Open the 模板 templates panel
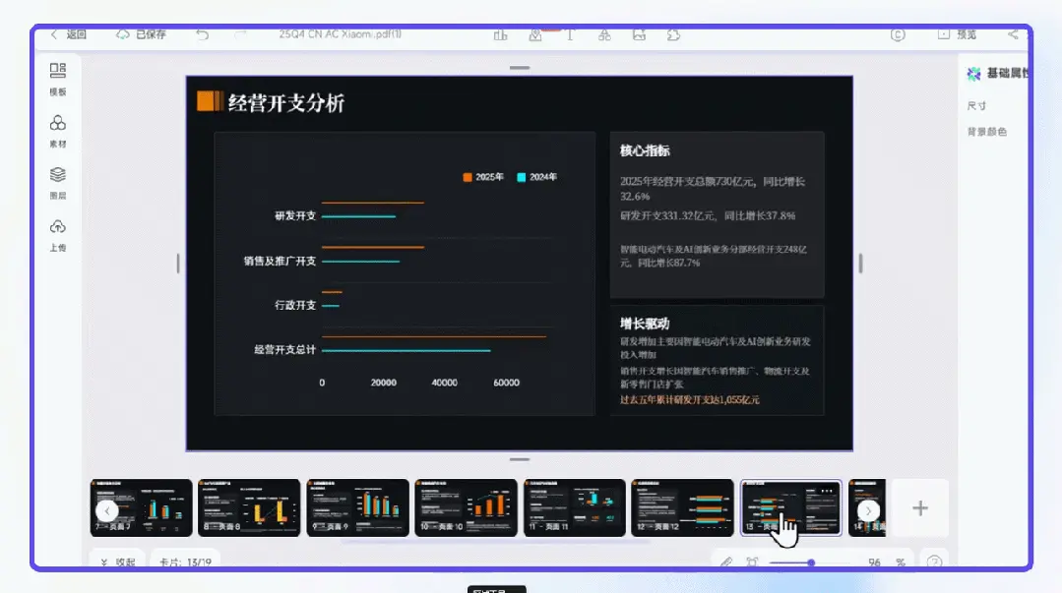Viewport: 1062px width, 593px height. pyautogui.click(x=56, y=79)
